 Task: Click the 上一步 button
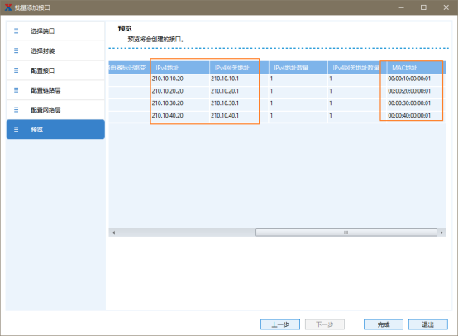pos(280,324)
